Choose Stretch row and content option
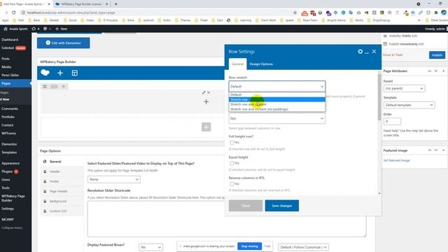 coord(277,104)
